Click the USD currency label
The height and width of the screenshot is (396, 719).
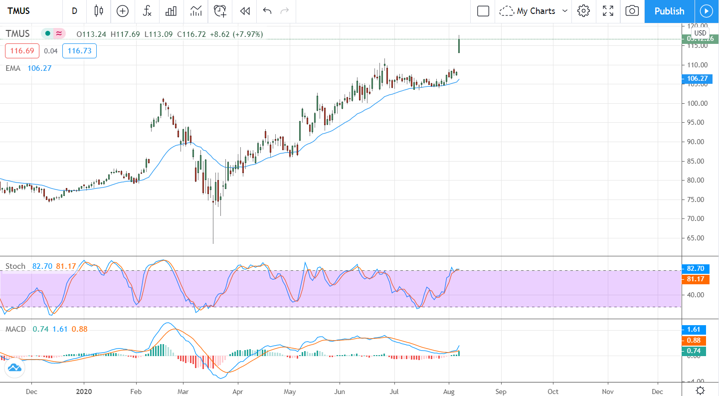click(x=700, y=33)
